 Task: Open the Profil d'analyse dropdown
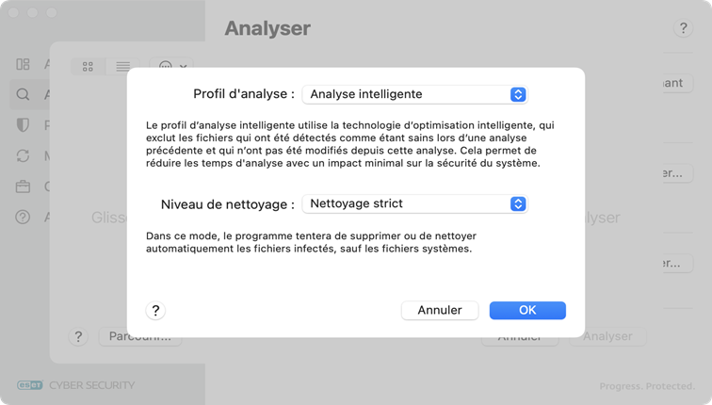coord(414,94)
